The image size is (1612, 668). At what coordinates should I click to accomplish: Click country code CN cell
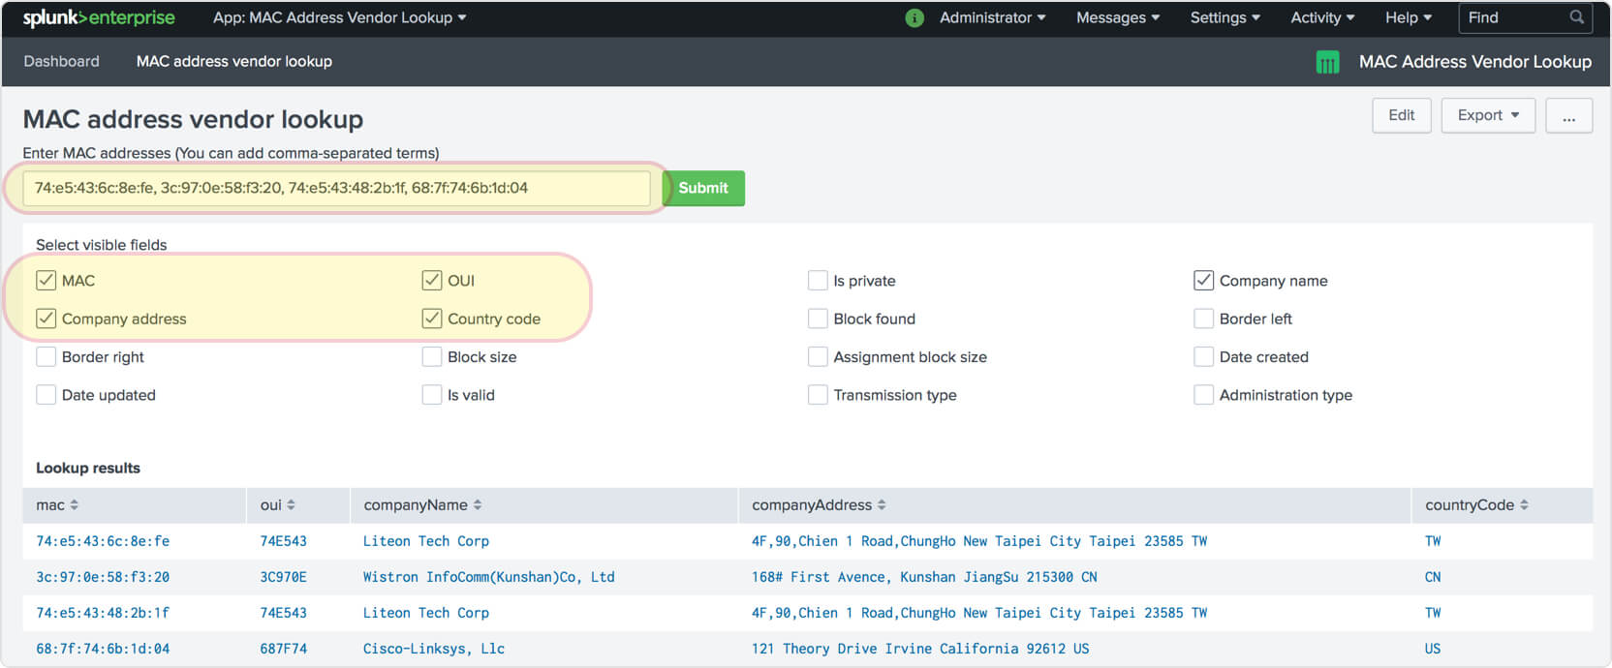pyautogui.click(x=1433, y=577)
